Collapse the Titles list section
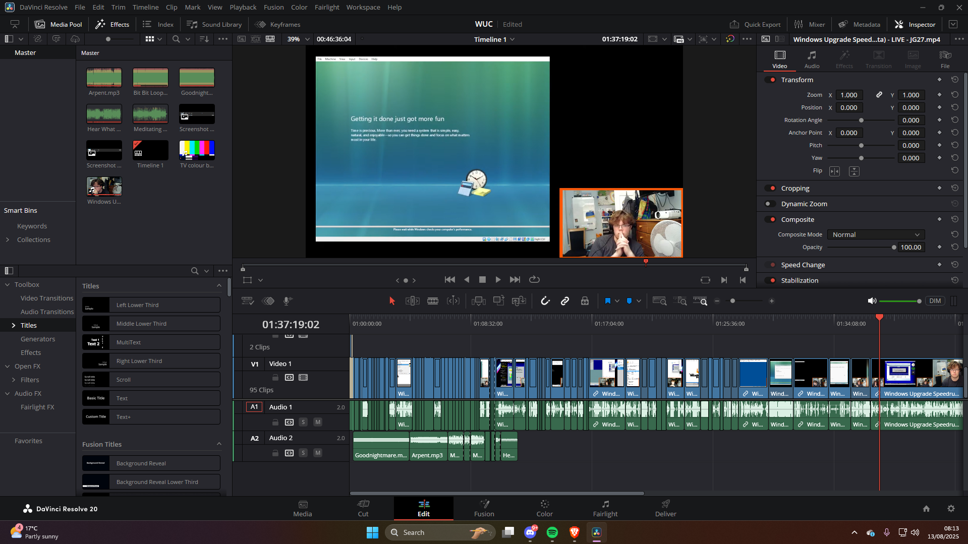Image resolution: width=968 pixels, height=544 pixels. (219, 286)
